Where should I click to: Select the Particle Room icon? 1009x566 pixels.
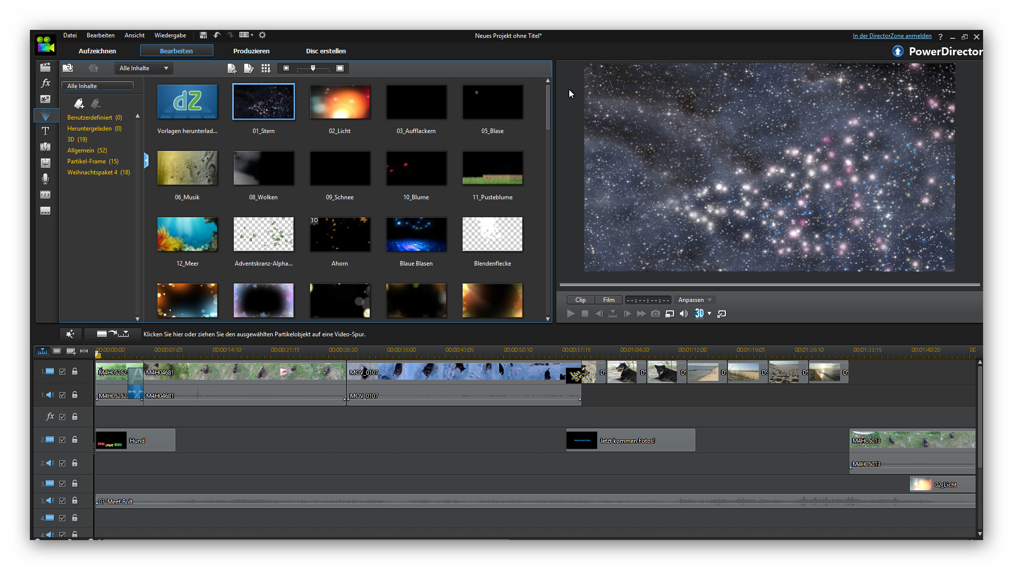point(45,115)
